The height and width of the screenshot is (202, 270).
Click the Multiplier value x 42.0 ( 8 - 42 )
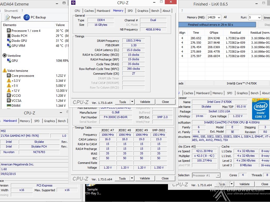tap(204, 156)
